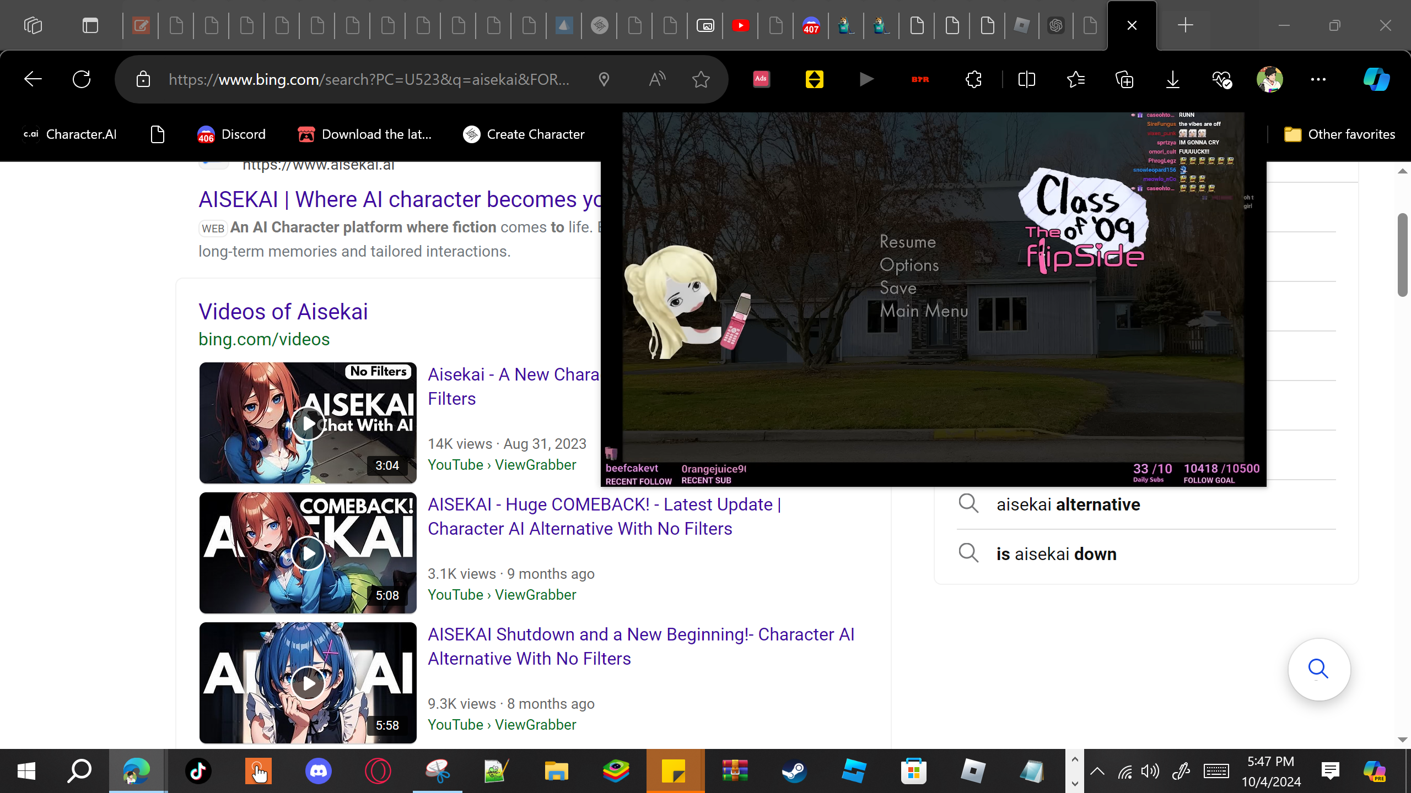The image size is (1411, 793).
Task: Open Microsoft Store from the taskbar
Action: click(913, 771)
